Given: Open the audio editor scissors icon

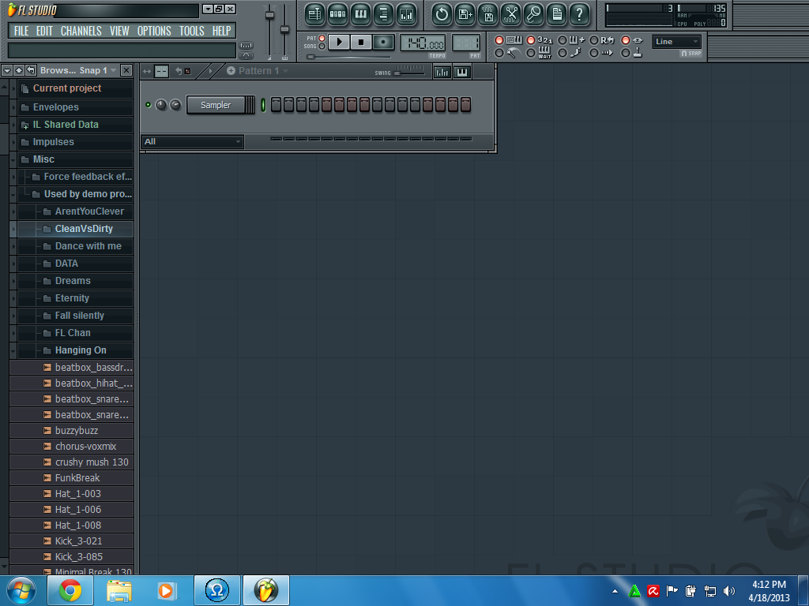Looking at the screenshot, I should [x=511, y=14].
